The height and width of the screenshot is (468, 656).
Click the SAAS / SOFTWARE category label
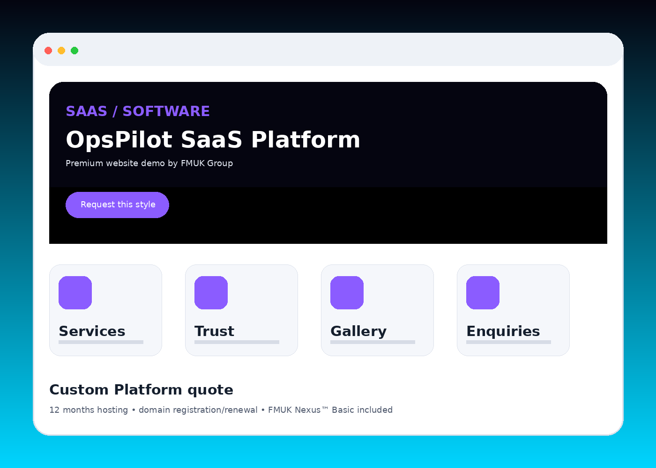click(138, 111)
